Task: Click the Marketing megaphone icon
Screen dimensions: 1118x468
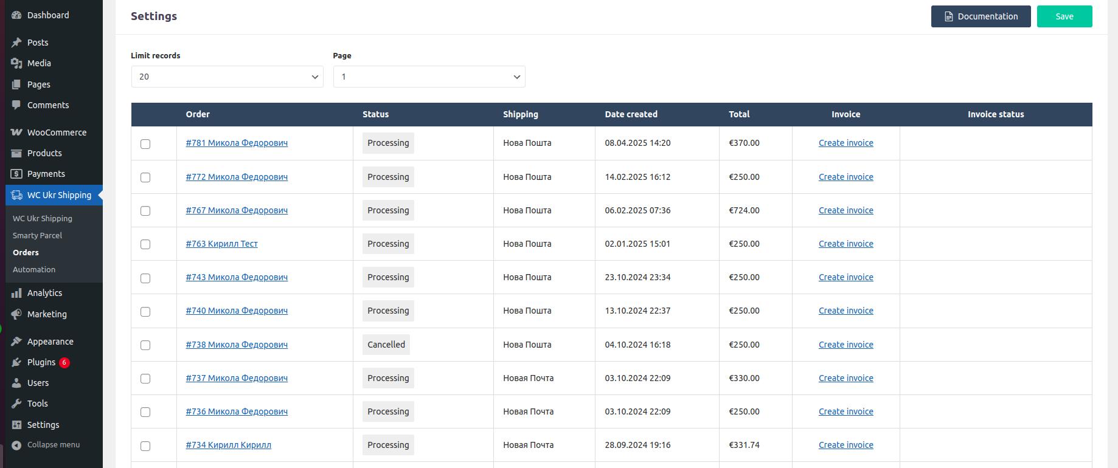Action: (16, 314)
